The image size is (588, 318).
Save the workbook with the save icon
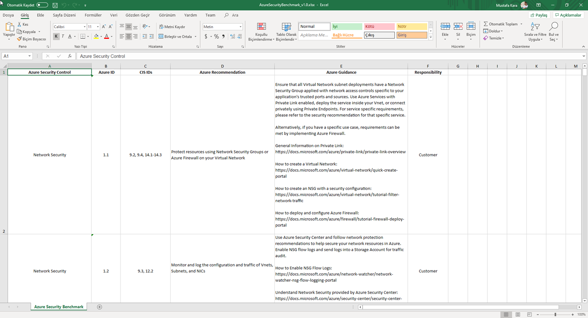55,5
